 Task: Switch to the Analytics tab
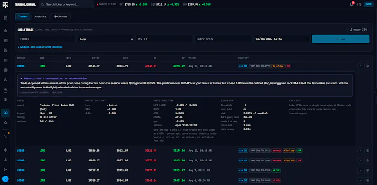(x=40, y=16)
